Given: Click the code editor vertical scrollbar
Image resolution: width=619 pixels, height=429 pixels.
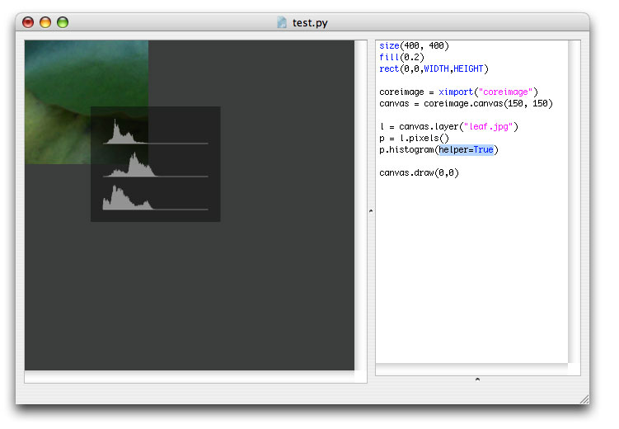Looking at the screenshot, I should tap(574, 201).
